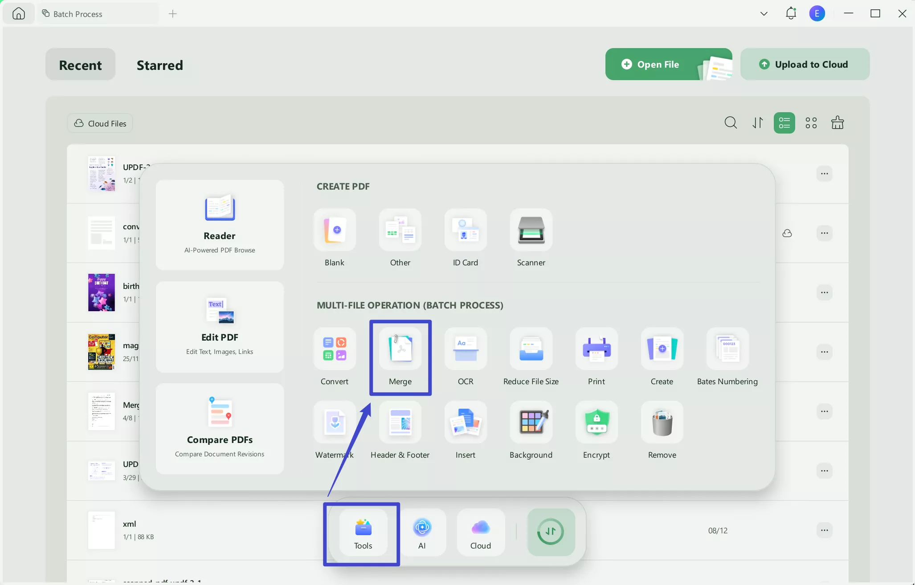The width and height of the screenshot is (915, 585).
Task: Select the Encrypt batch tool
Action: coord(596,430)
